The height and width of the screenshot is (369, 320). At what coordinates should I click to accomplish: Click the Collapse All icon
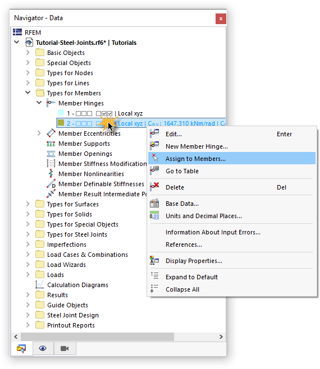tap(154, 289)
